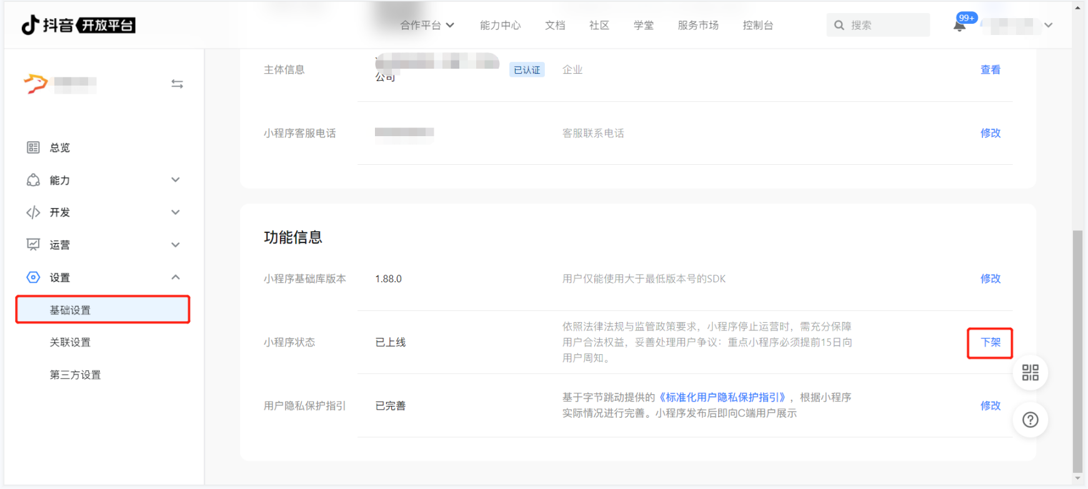This screenshot has width=1088, height=489.
Task: Open the QR code floating button
Action: (1030, 373)
